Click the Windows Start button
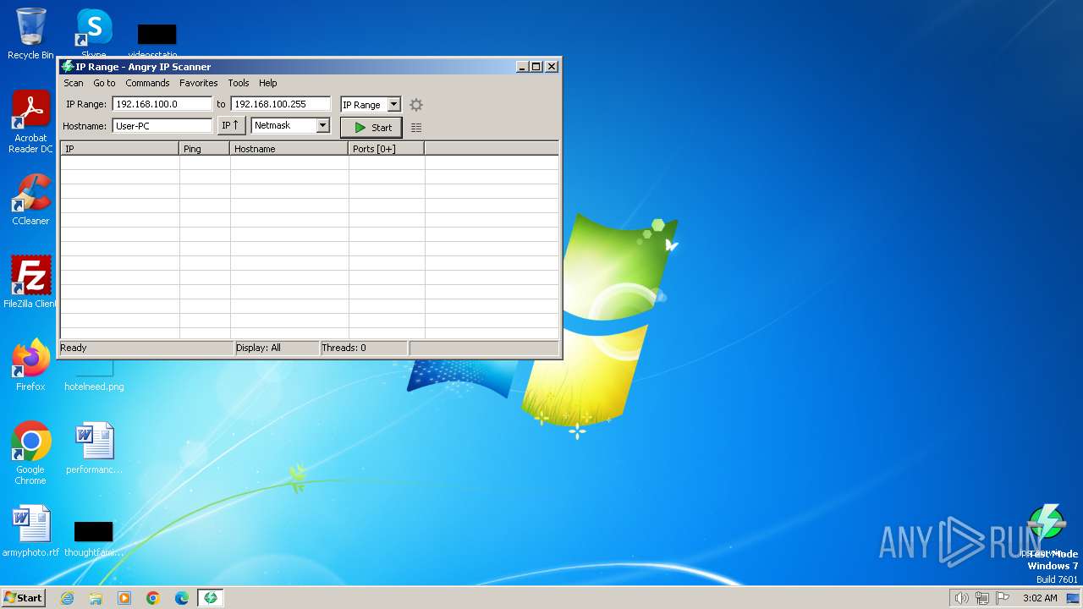Image resolution: width=1083 pixels, height=609 pixels. coord(24,598)
